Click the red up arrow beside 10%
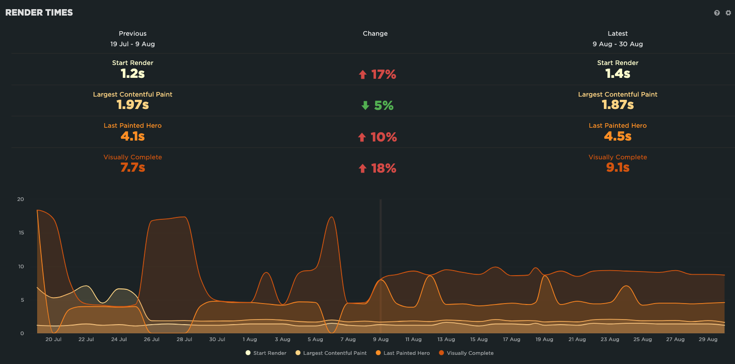This screenshot has width=735, height=364. click(362, 137)
